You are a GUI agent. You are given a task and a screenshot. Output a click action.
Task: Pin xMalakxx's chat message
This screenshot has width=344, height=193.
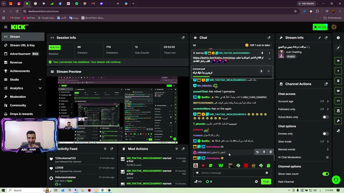(x=264, y=152)
